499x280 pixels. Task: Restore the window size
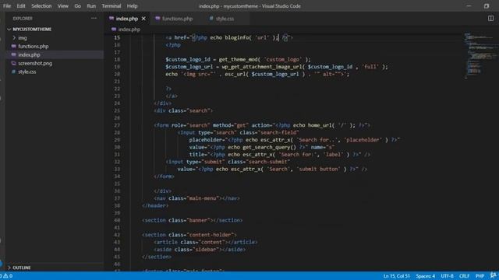point(487,6)
